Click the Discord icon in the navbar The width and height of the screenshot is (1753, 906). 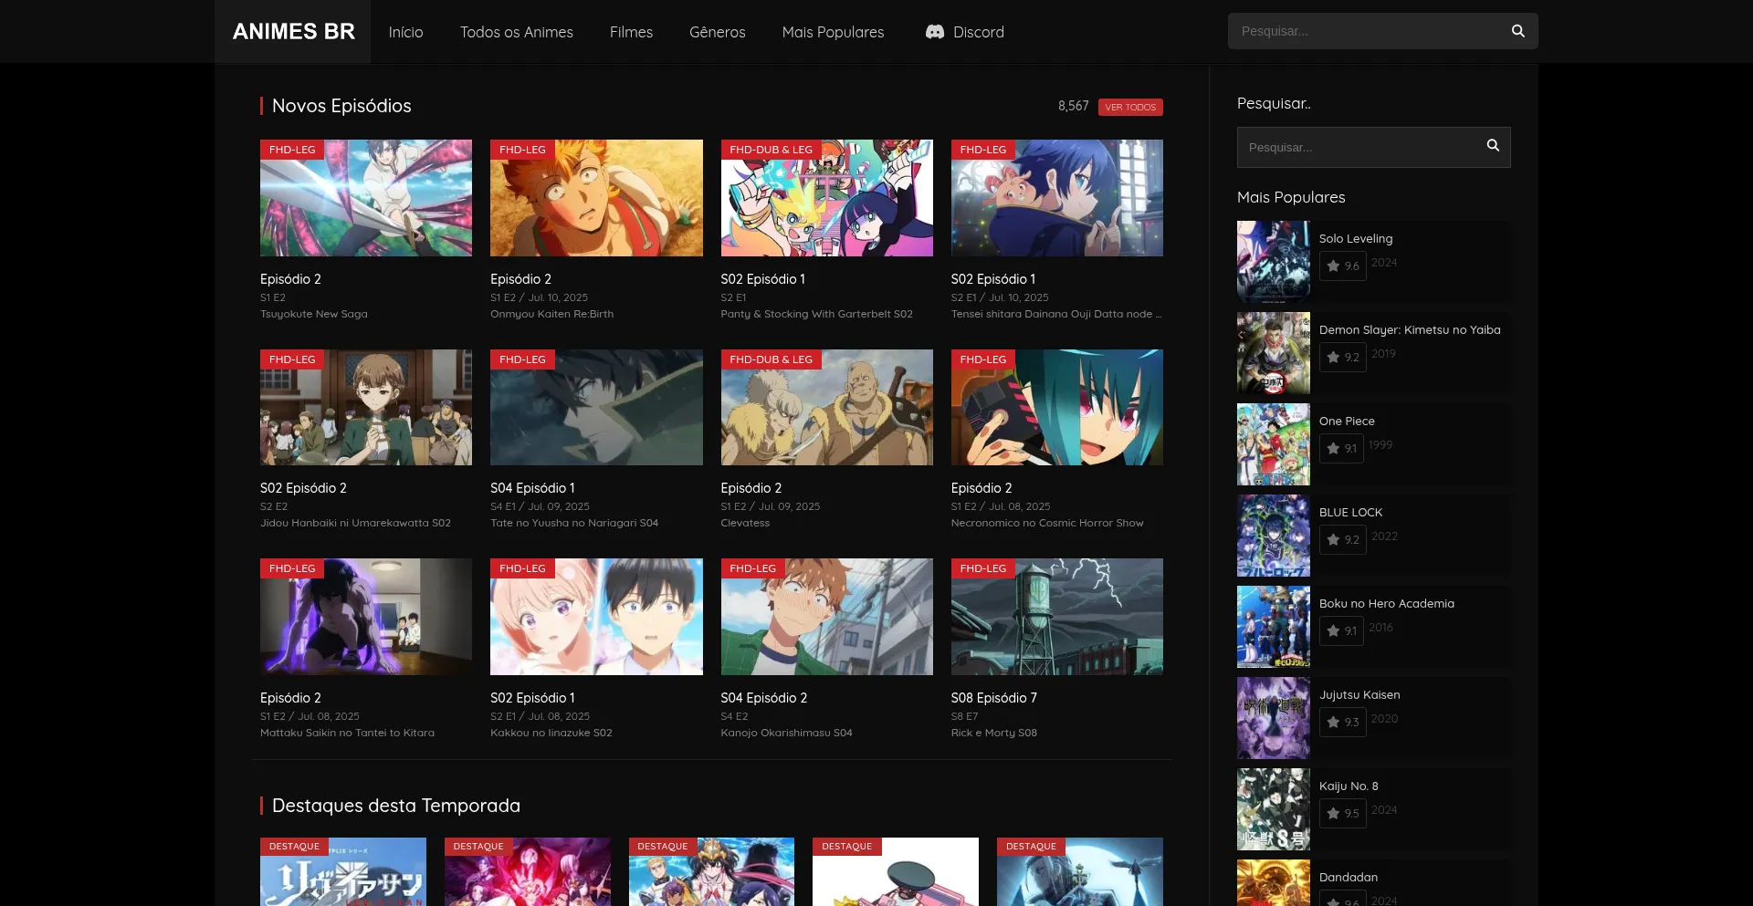pos(933,31)
